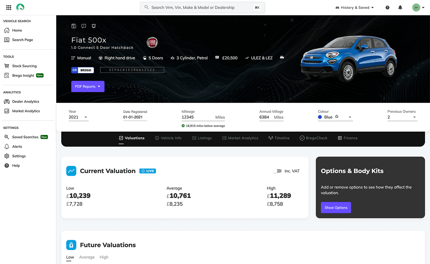Open the History & Saved dropdown
Viewport: 430px width, 264px height.
pos(354,7)
